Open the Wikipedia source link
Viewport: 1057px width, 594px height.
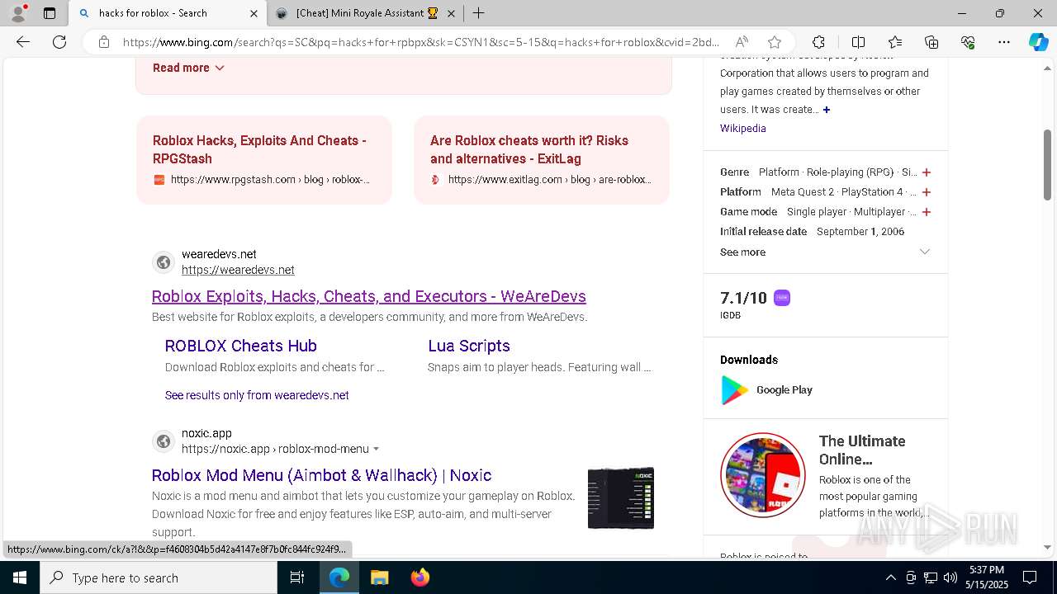pyautogui.click(x=743, y=128)
